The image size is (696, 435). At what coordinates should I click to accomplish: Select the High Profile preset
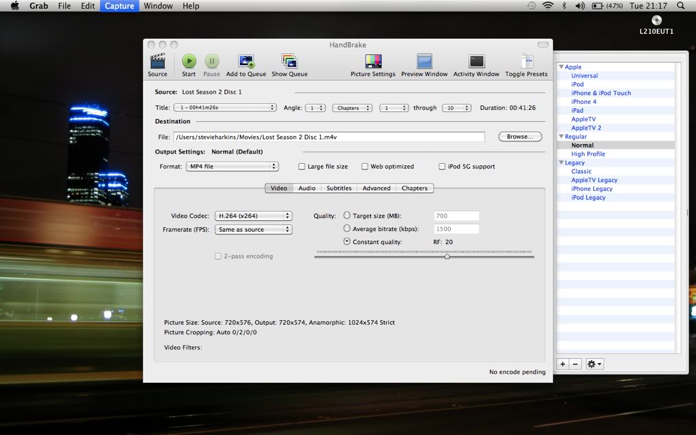coord(588,154)
